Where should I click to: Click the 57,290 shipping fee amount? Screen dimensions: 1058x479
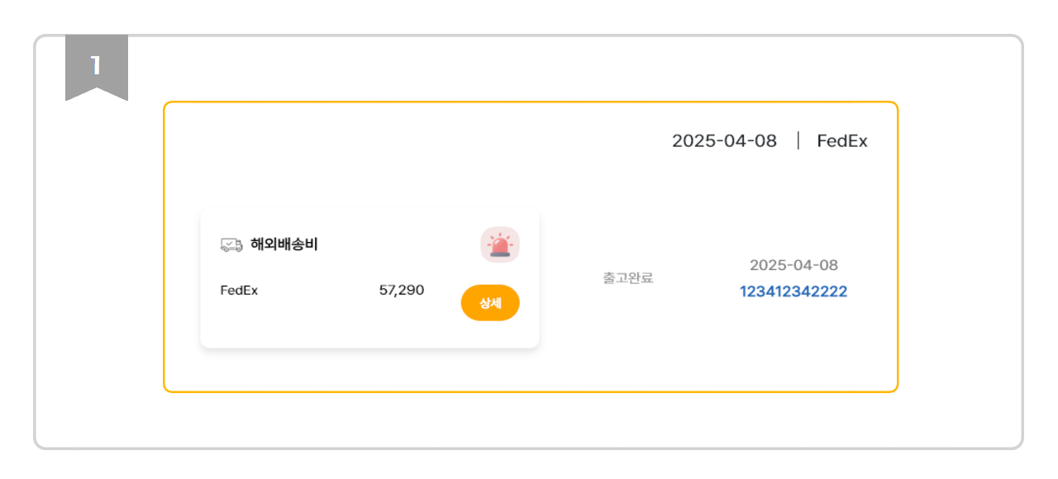402,291
